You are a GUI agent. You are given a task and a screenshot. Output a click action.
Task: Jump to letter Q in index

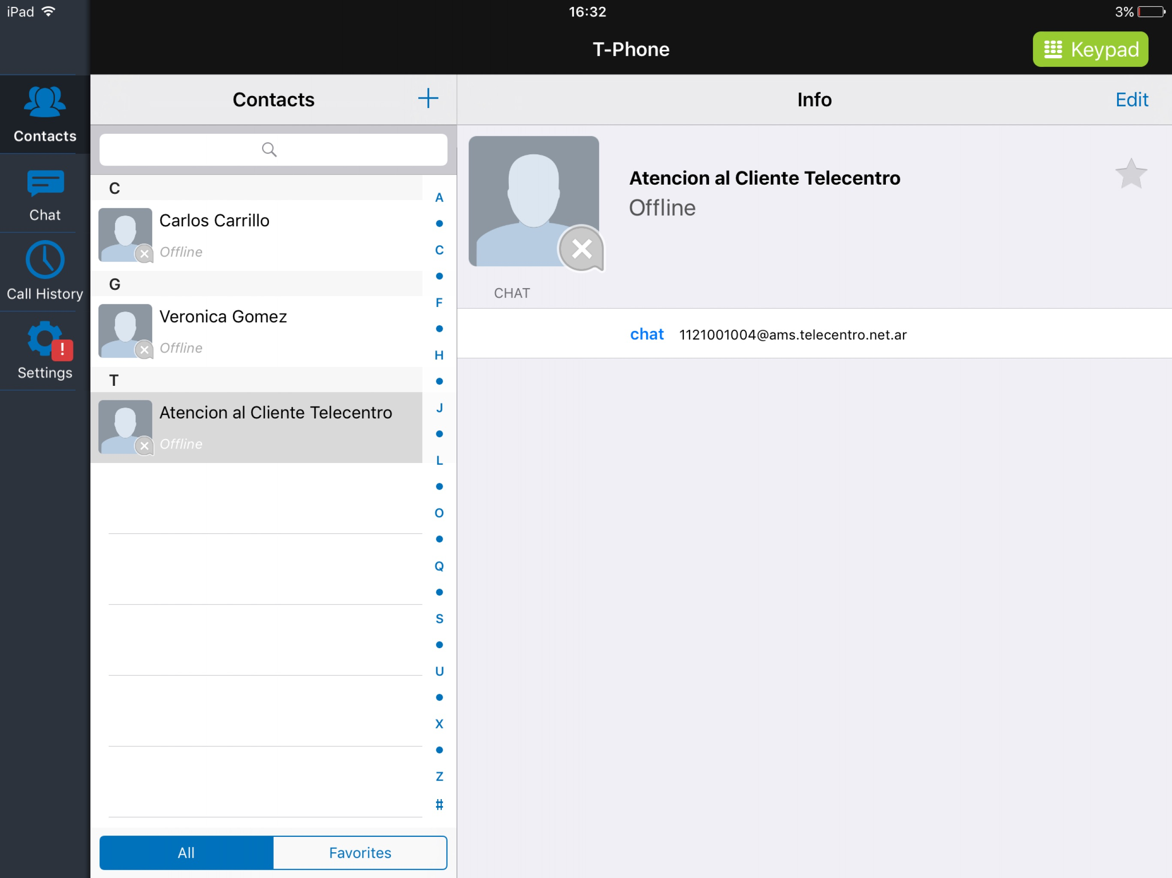tap(439, 565)
